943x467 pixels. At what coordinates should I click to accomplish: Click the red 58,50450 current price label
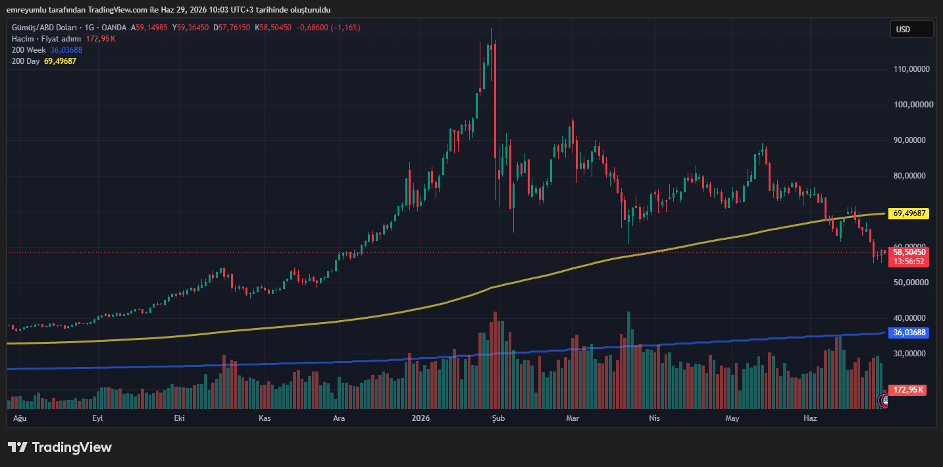tap(909, 252)
